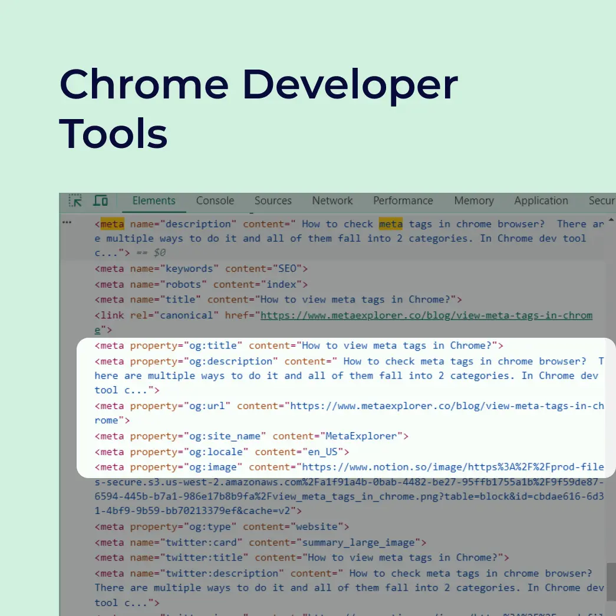Open the Performance tab
This screenshot has height=616, width=616.
[x=403, y=200]
